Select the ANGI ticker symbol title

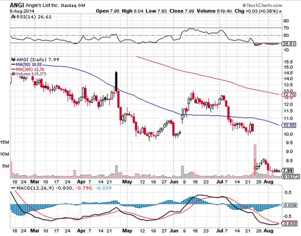(x=17, y=5)
